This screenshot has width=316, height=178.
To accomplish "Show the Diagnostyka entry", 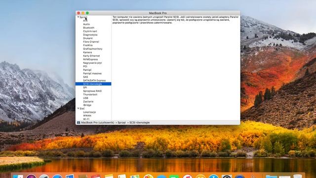I will click(90, 35).
